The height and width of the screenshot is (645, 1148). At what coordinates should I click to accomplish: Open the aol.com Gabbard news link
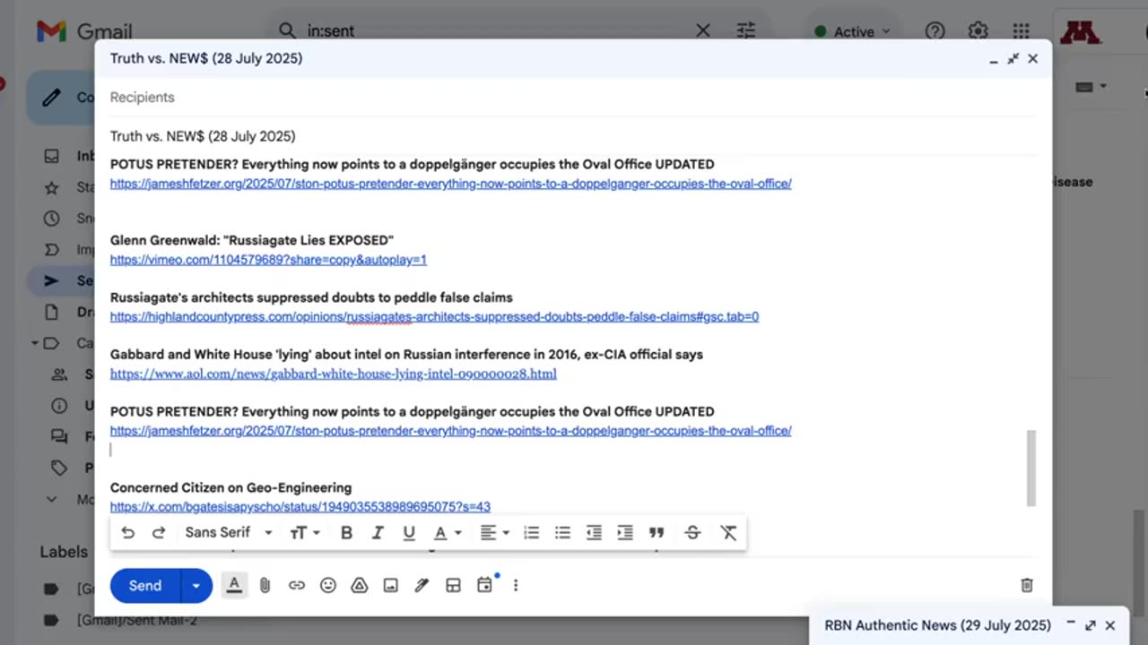point(333,374)
